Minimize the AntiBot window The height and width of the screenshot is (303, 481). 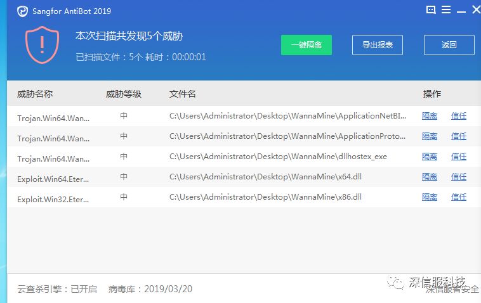461,11
